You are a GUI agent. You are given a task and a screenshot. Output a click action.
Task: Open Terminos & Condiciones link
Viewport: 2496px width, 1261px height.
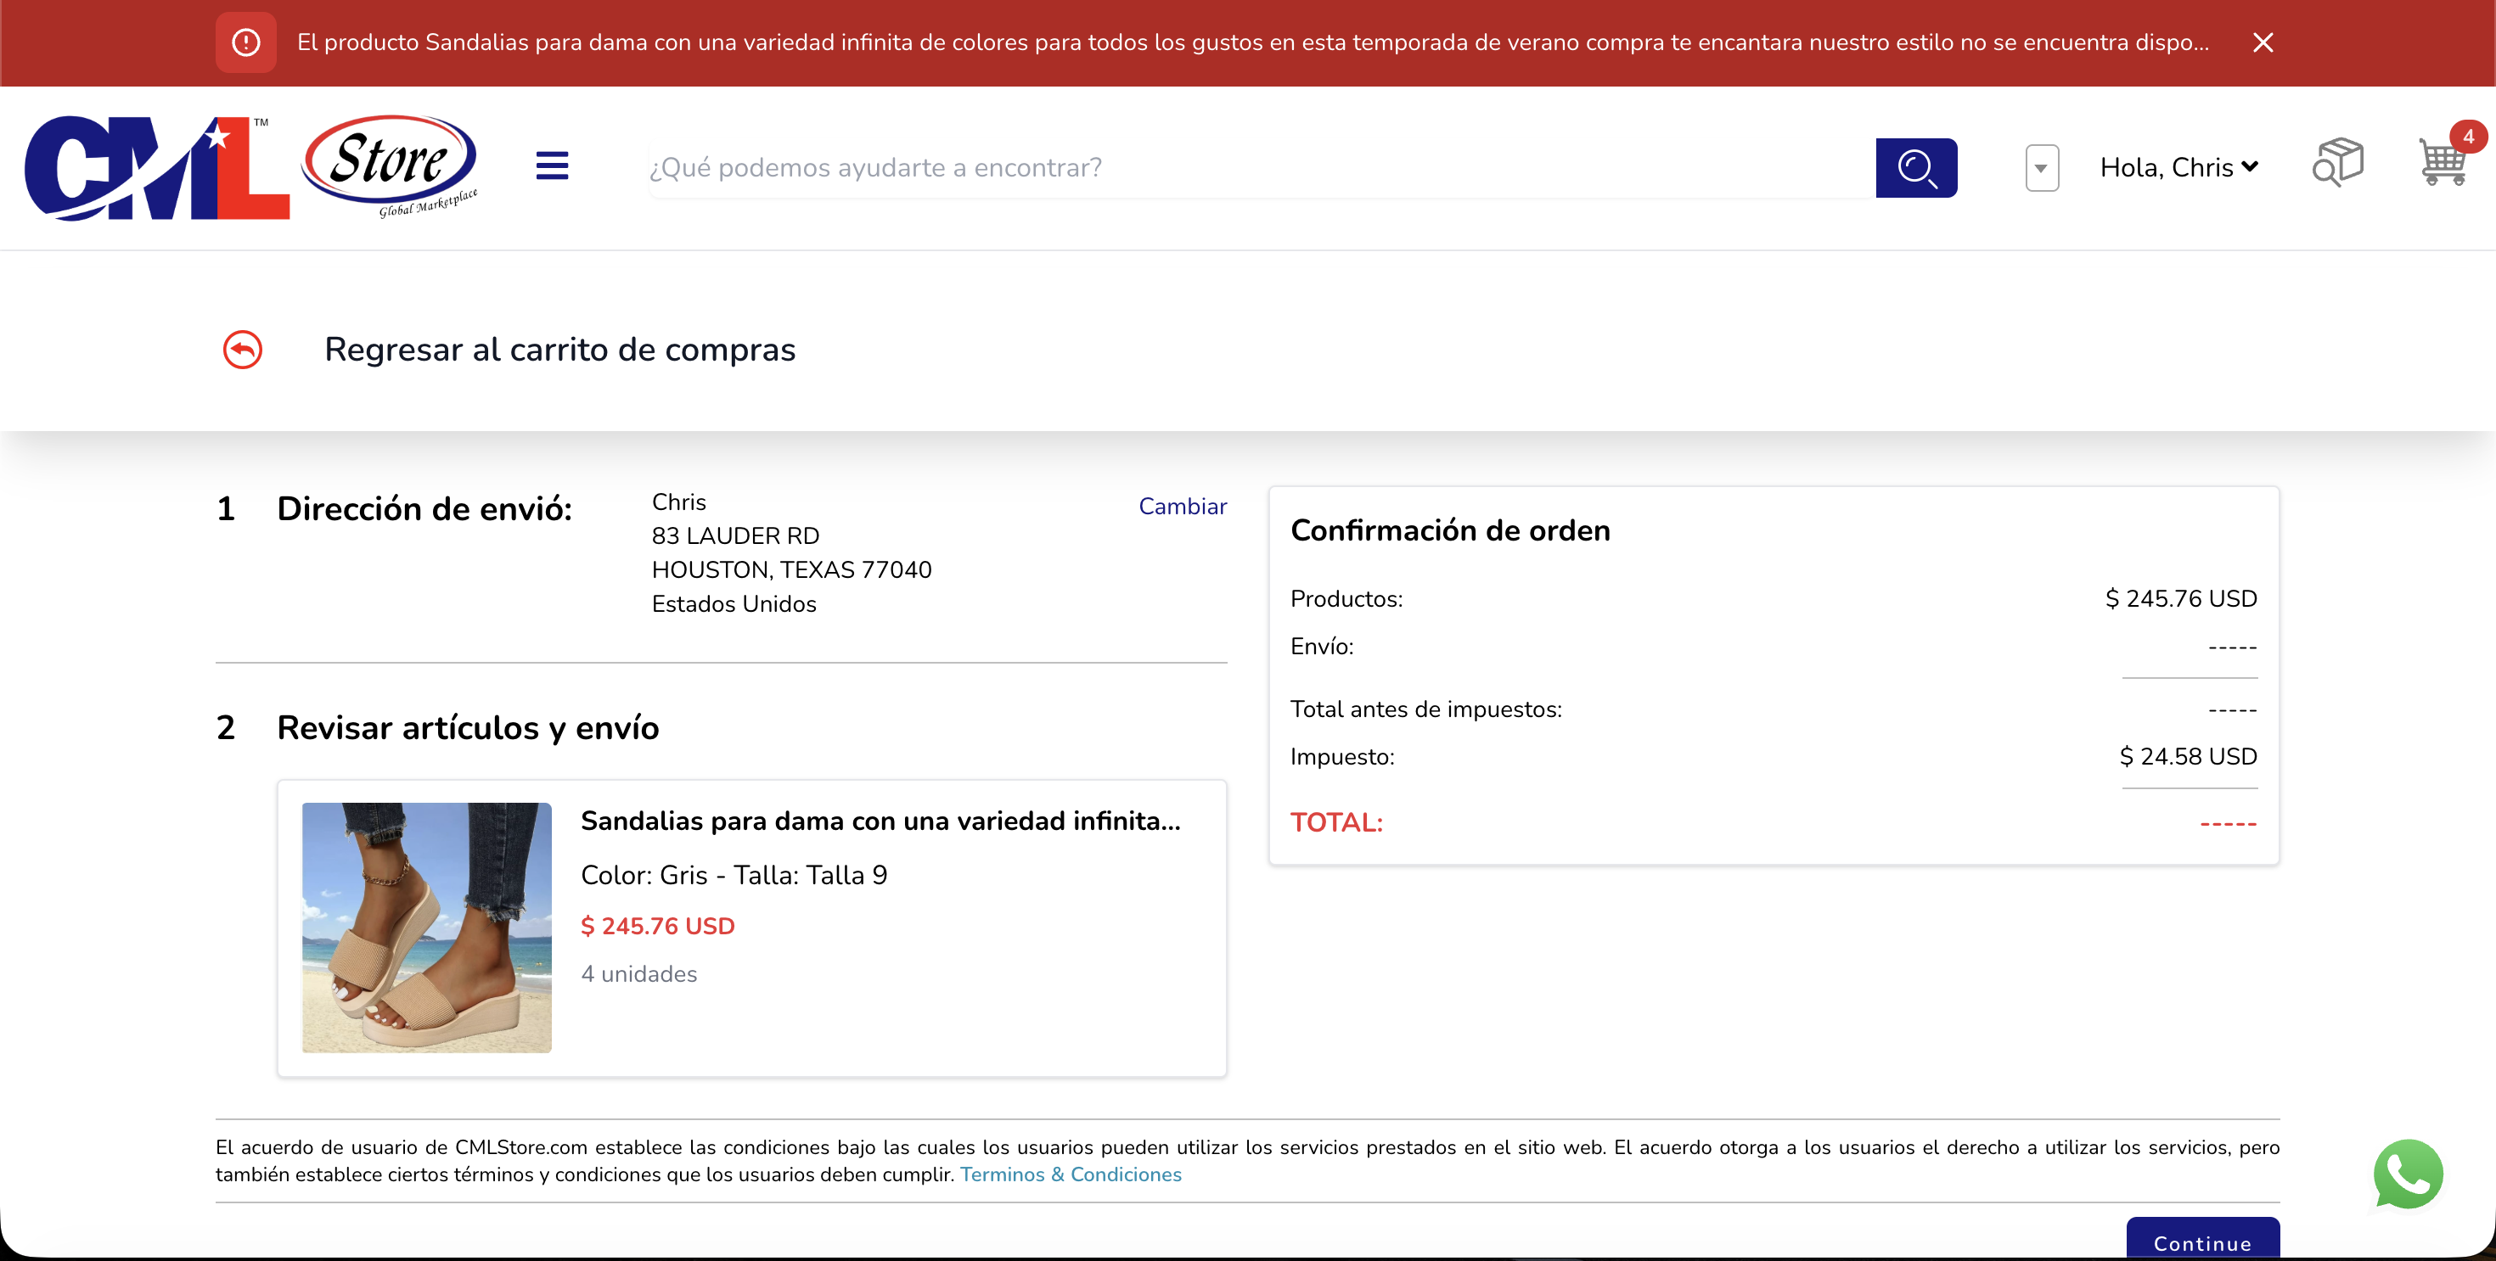click(1071, 1174)
